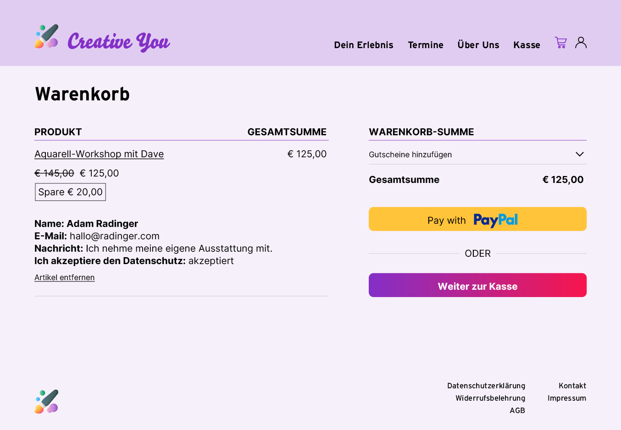
Task: Click the Creative You paintbrush logo in header
Action: point(46,36)
